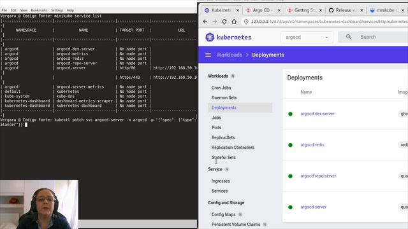Viewport: 408px width, 229px height.
Task: Open the terminal View menu
Action: pyautogui.click(x=24, y=10)
